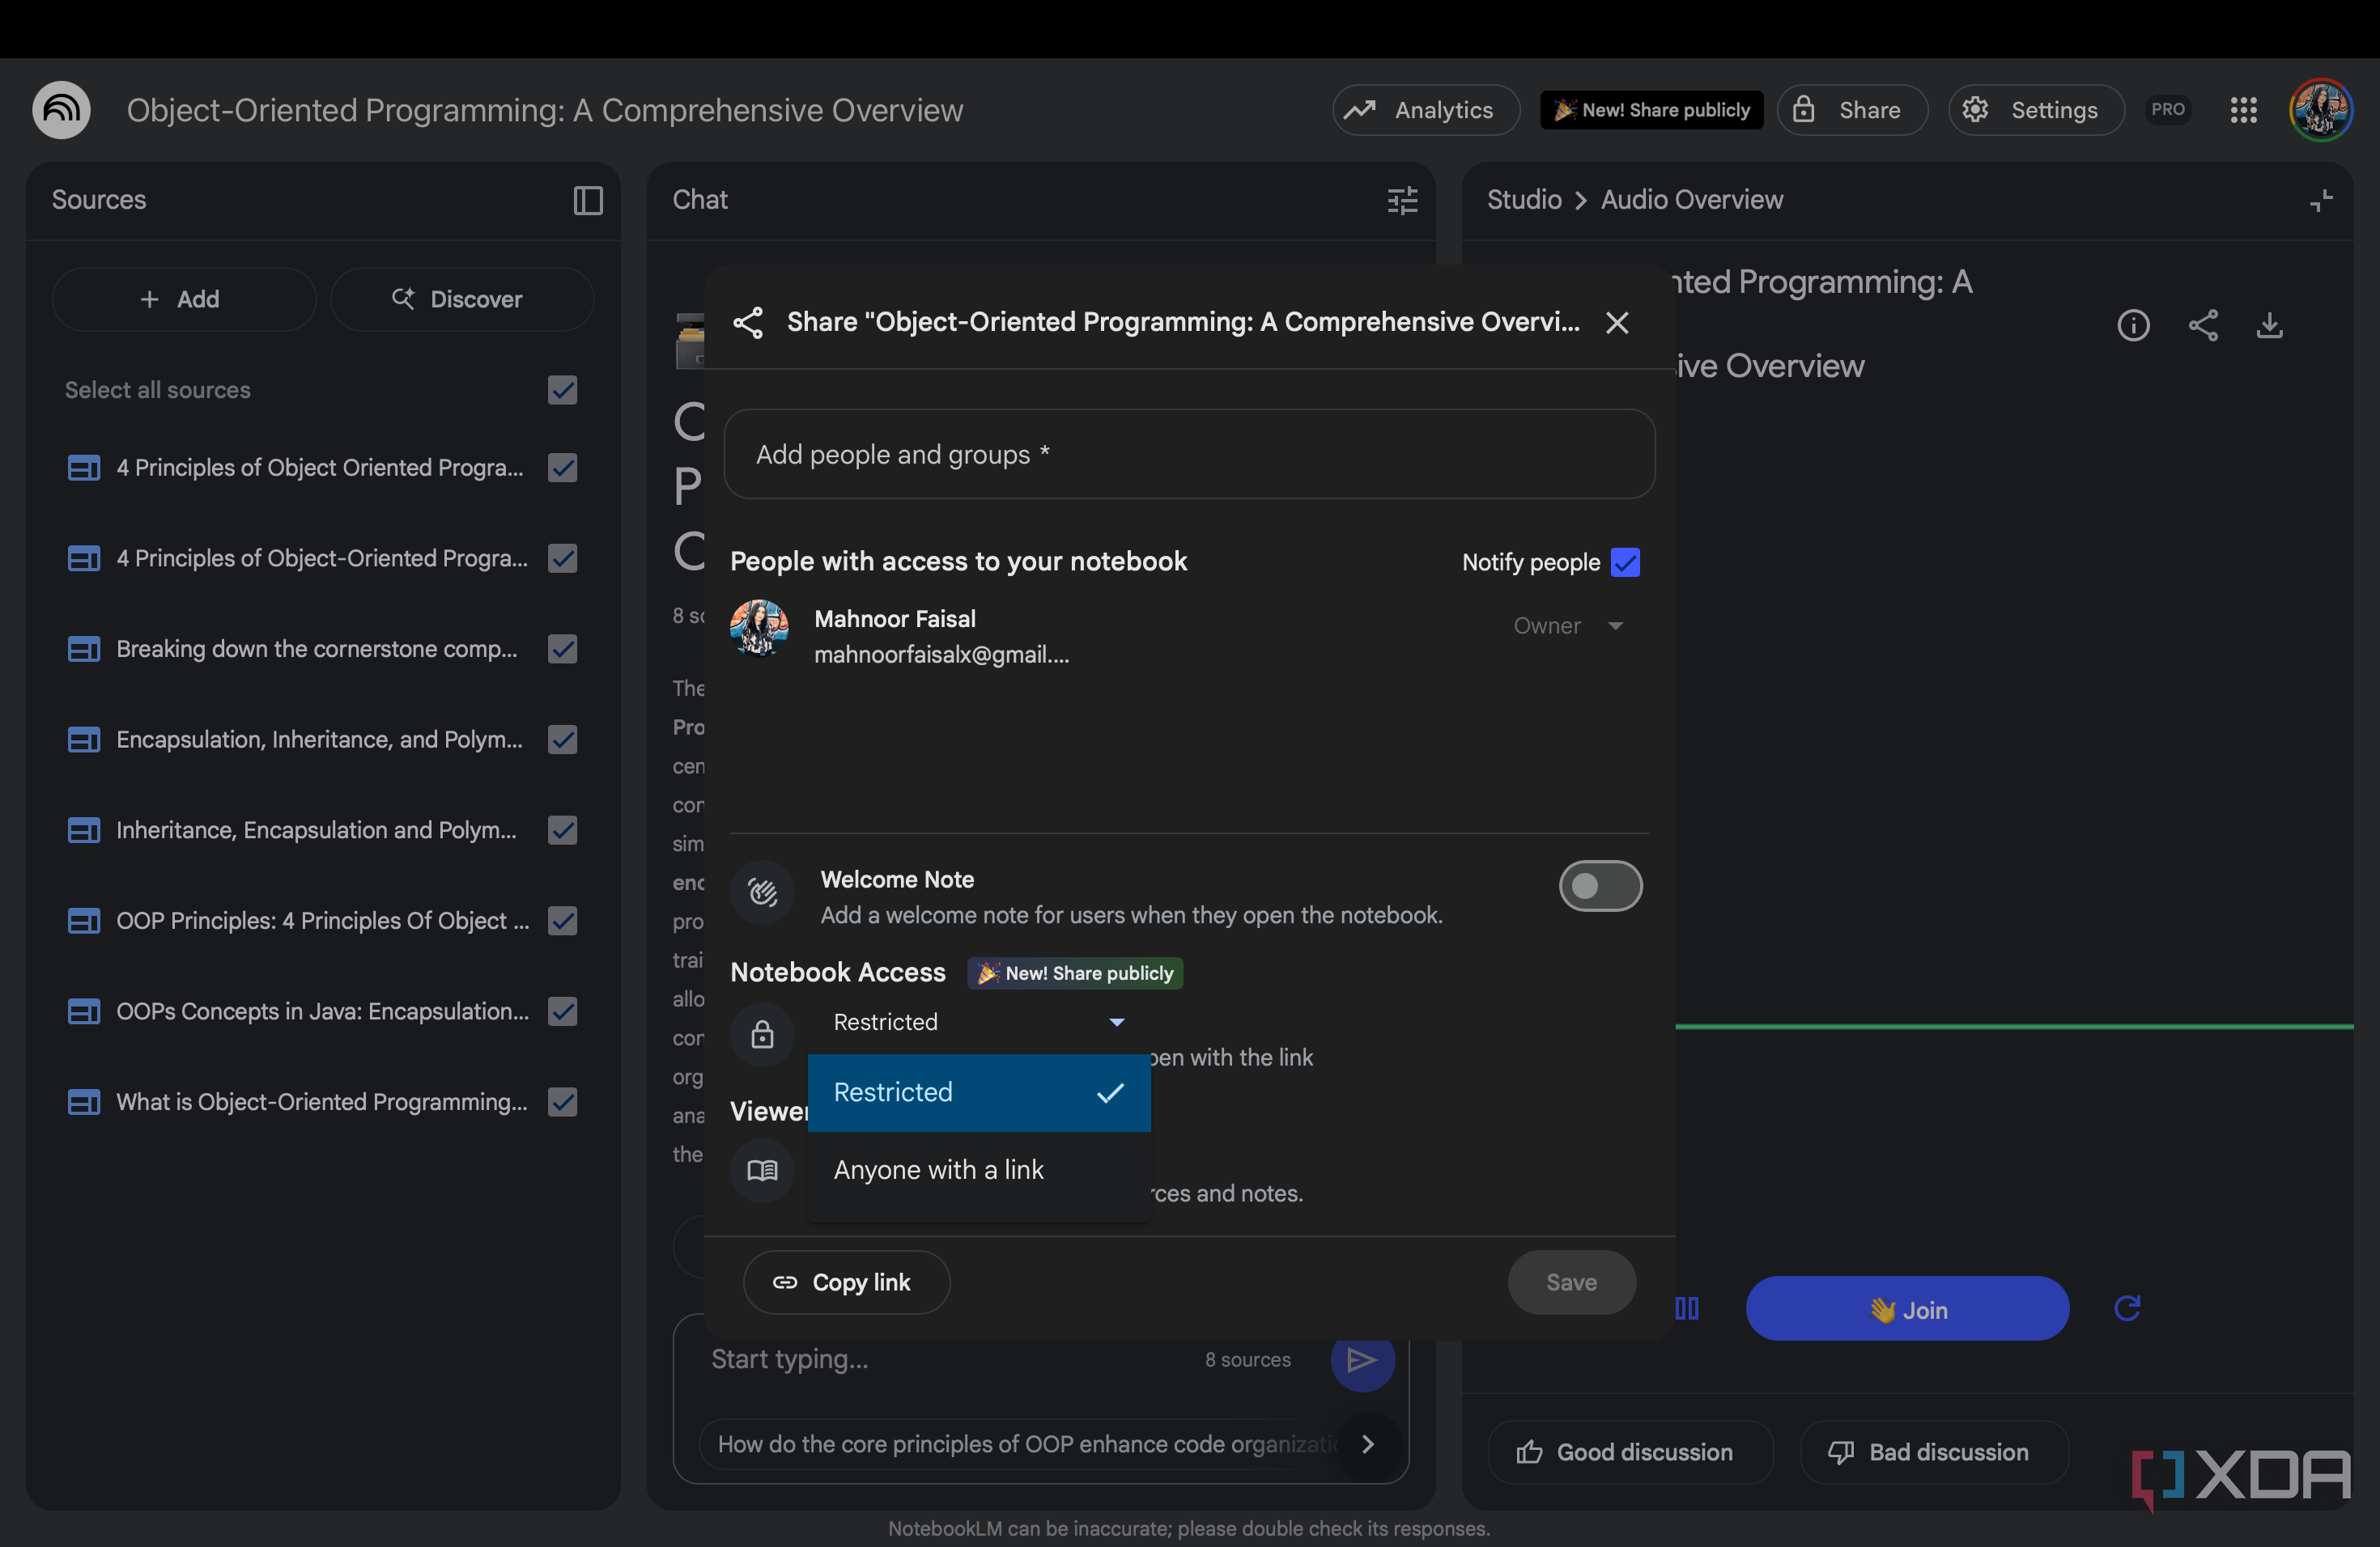Uncheck What is Object-Oriented Programming source

[562, 1101]
